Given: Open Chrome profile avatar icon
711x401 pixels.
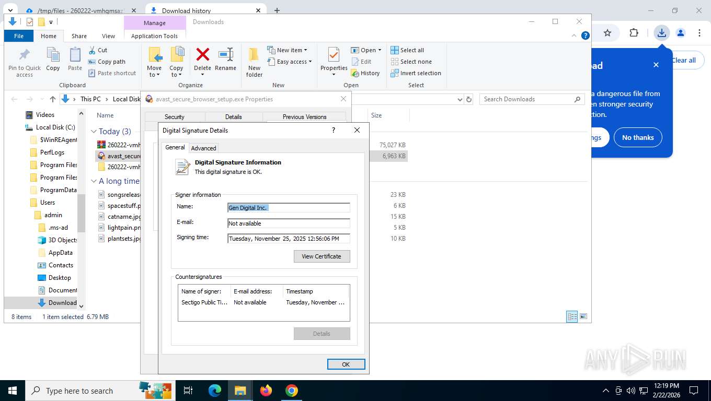Looking at the screenshot, I should 681,33.
